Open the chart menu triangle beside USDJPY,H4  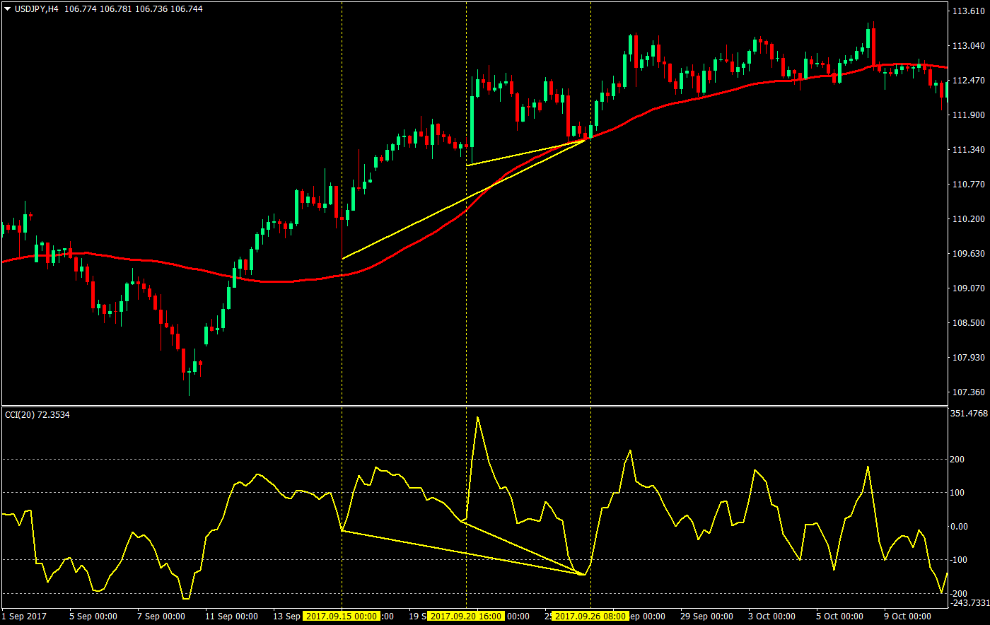[8, 9]
